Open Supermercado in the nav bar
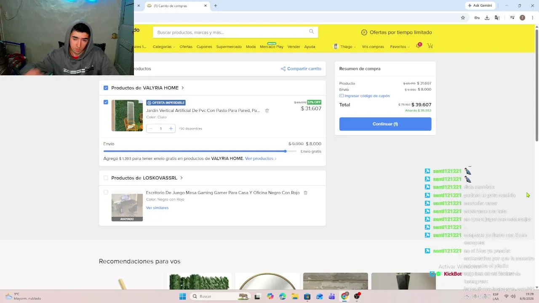Image resolution: width=539 pixels, height=303 pixels. coord(229,47)
